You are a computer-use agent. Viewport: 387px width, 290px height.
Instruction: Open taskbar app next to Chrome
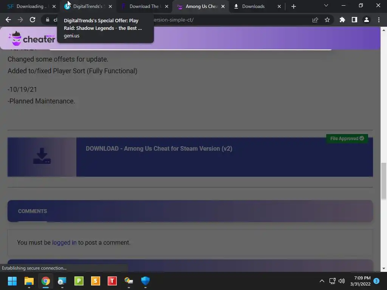coord(62,281)
